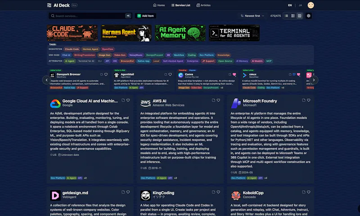This screenshot has height=216, width=360.
Task: Open the Newest first sort dropdown
Action: (x=252, y=16)
